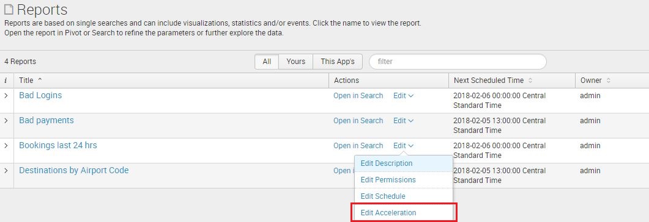Expand the Bad Logins row chevron
Image resolution: width=649 pixels, height=222 pixels.
(6, 96)
